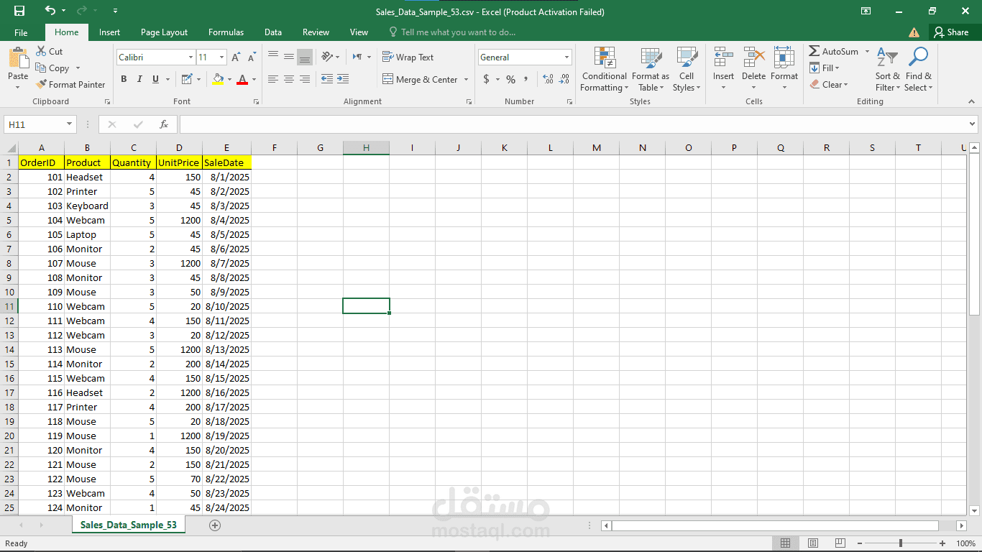Toggle Bold formatting

[x=124, y=79]
